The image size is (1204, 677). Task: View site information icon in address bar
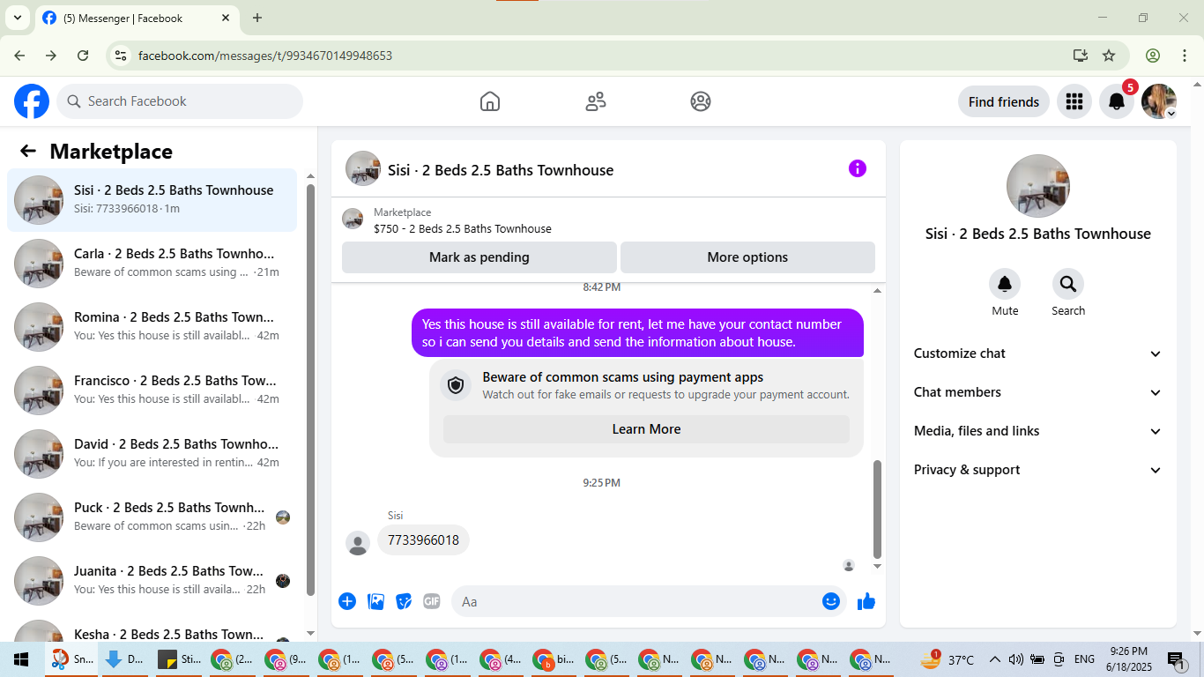pyautogui.click(x=122, y=56)
